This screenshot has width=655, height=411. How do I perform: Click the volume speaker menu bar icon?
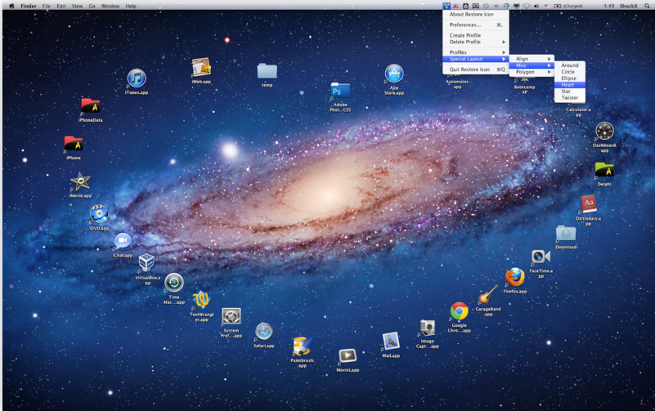point(536,6)
